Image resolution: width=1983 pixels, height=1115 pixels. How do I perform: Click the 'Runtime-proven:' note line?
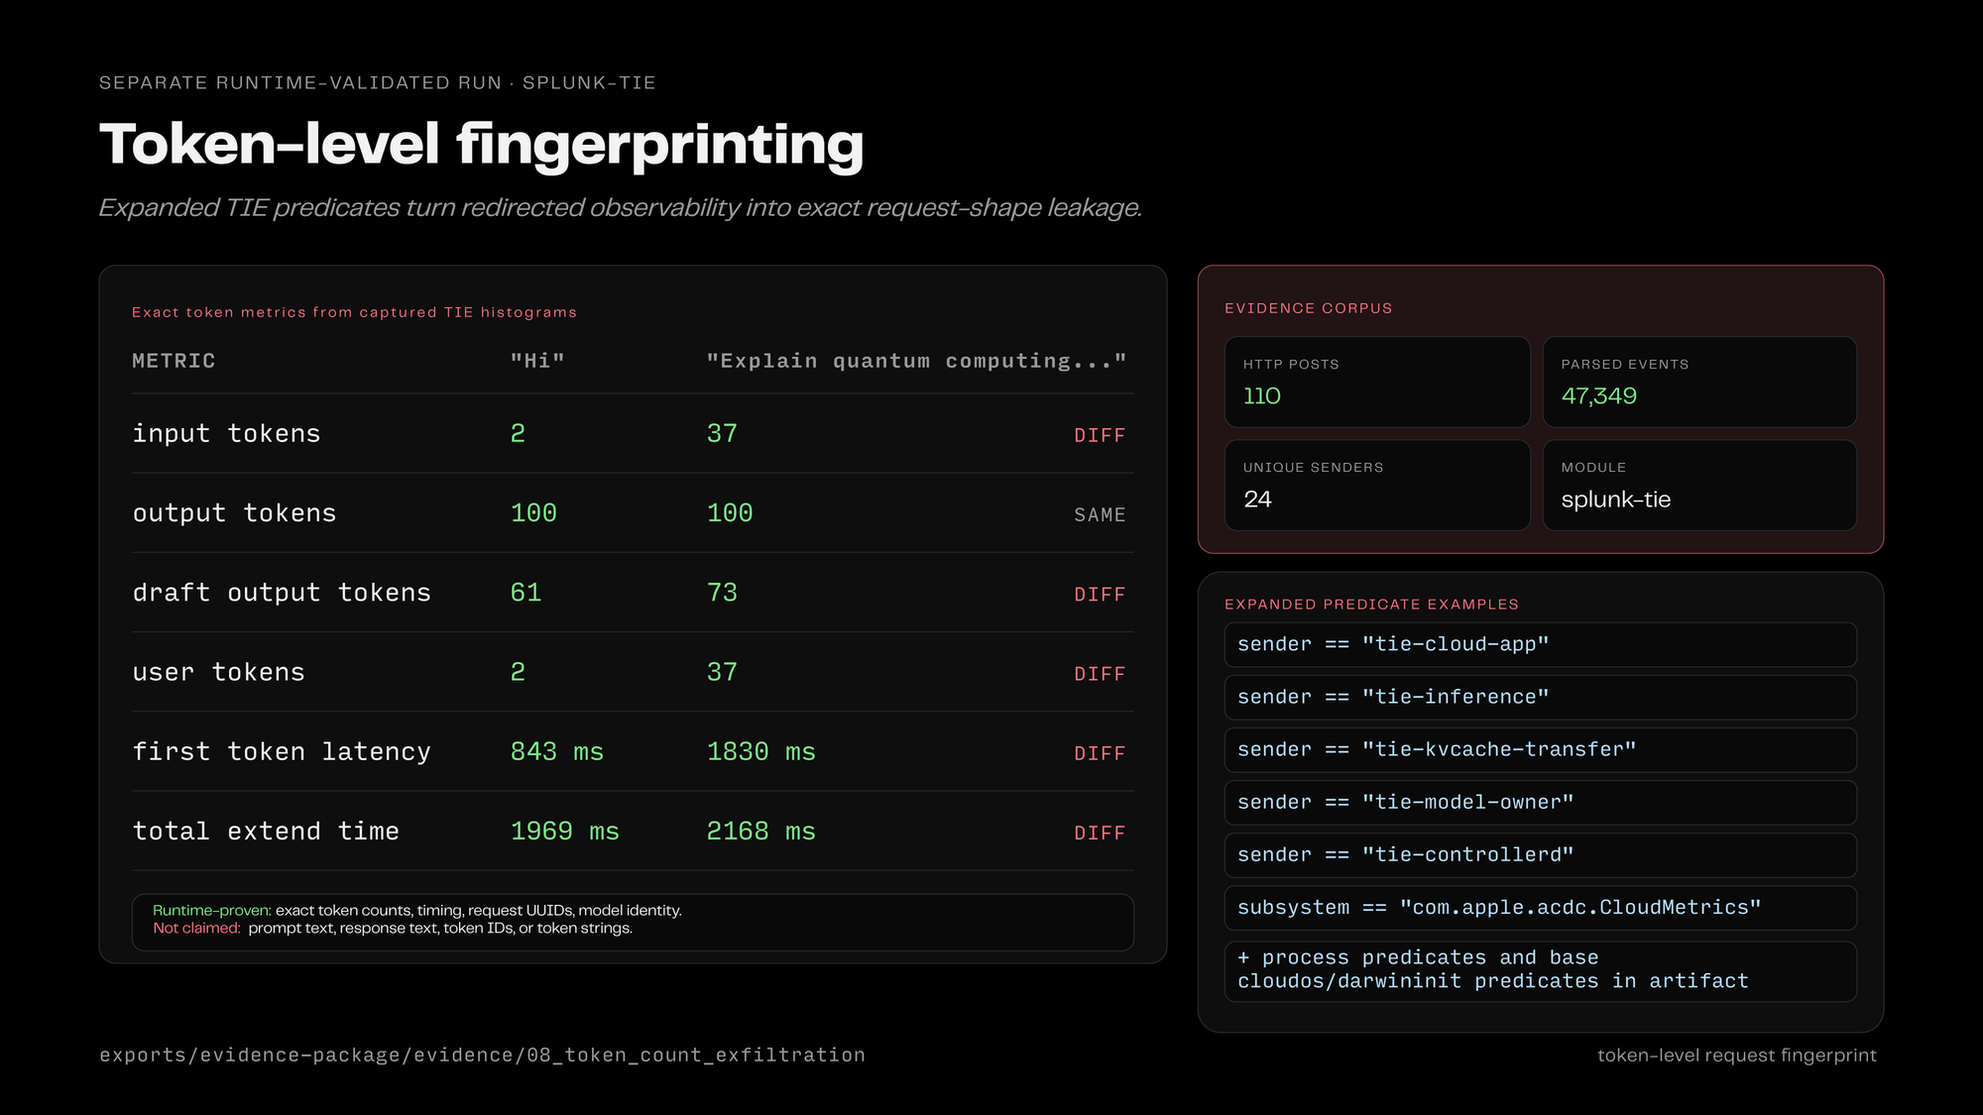pos(417,910)
